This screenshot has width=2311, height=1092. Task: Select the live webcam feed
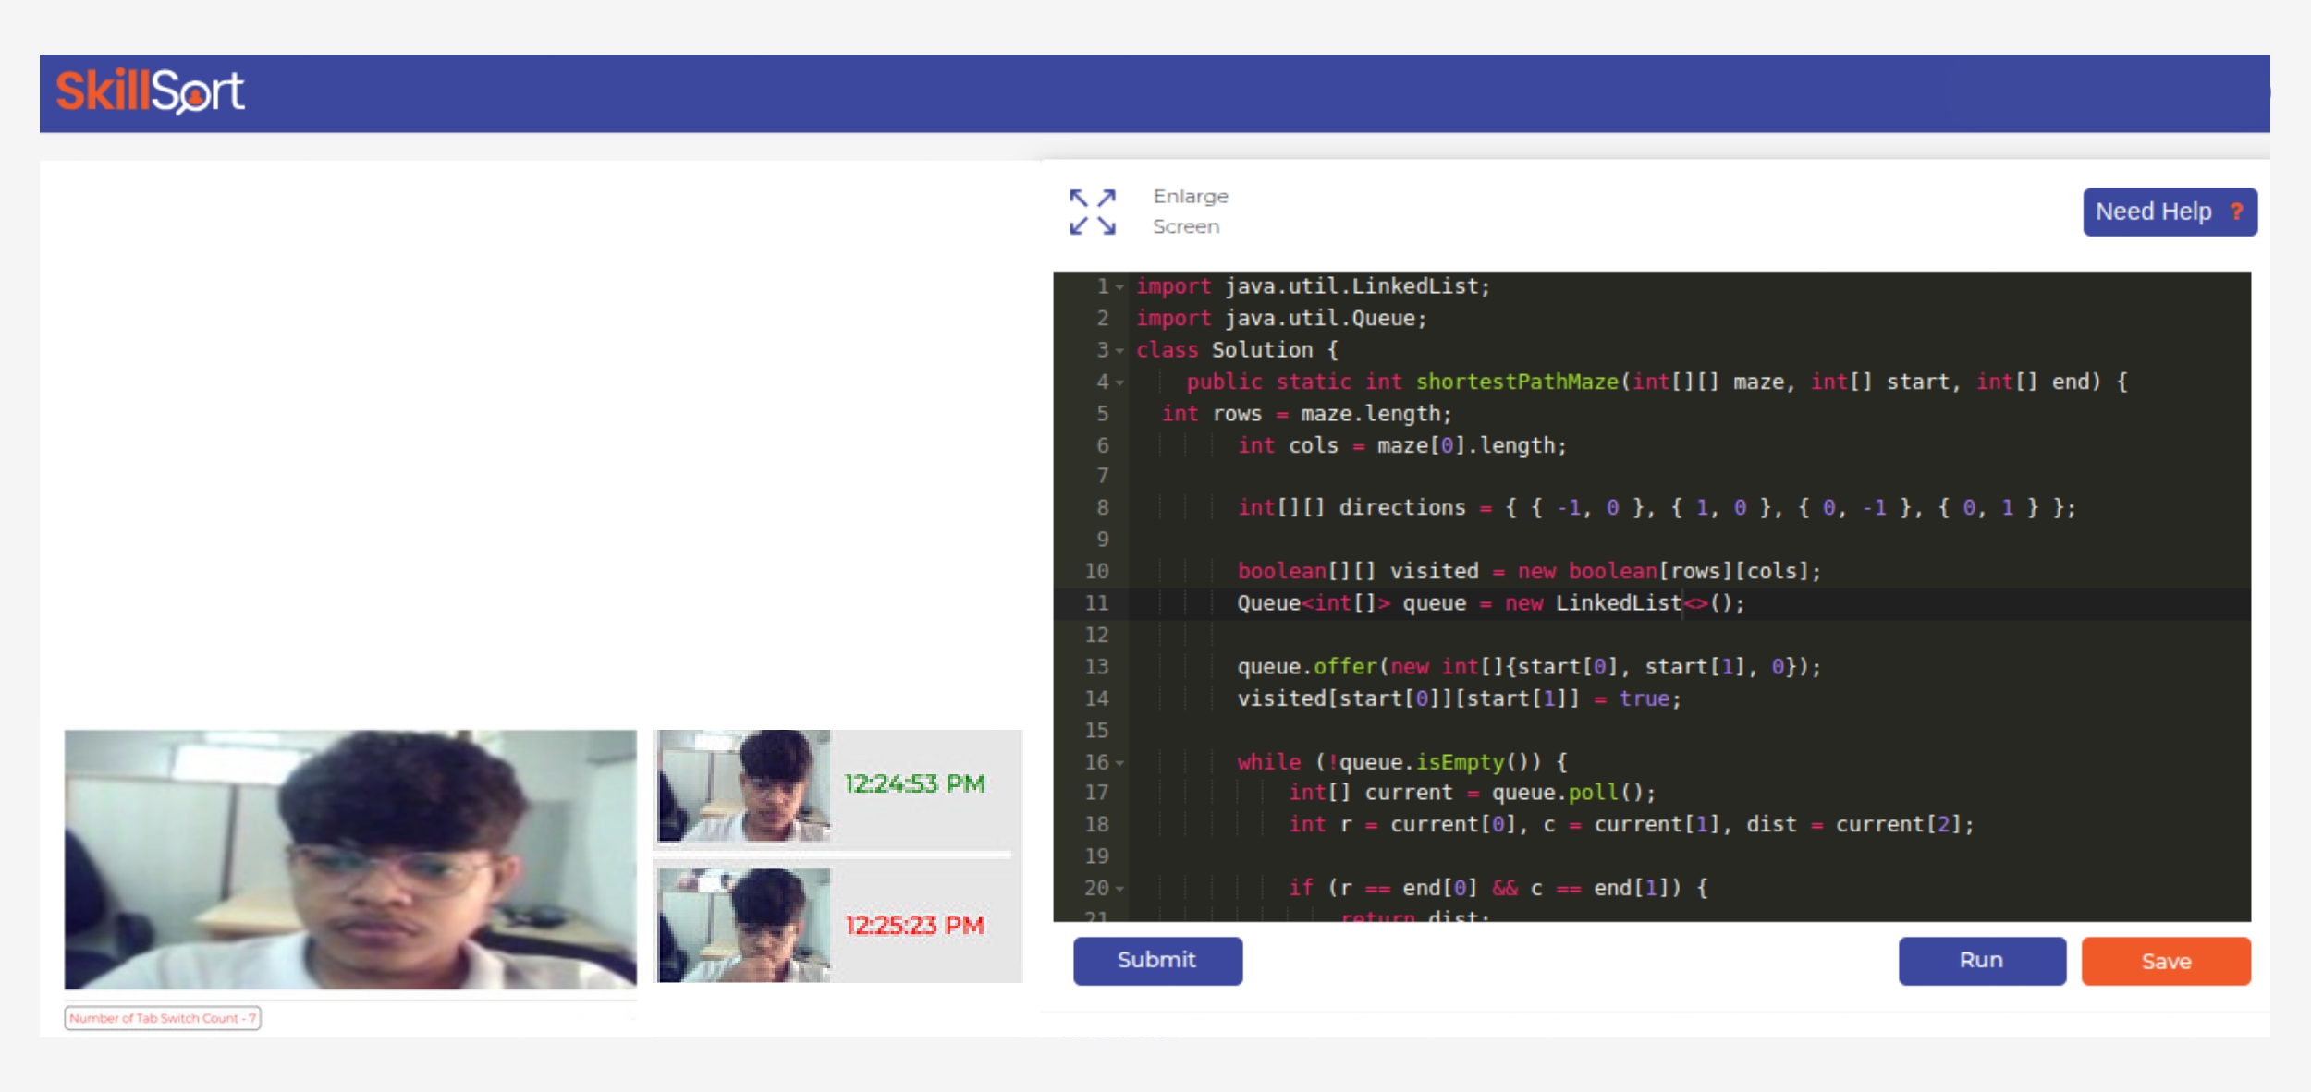coord(349,859)
